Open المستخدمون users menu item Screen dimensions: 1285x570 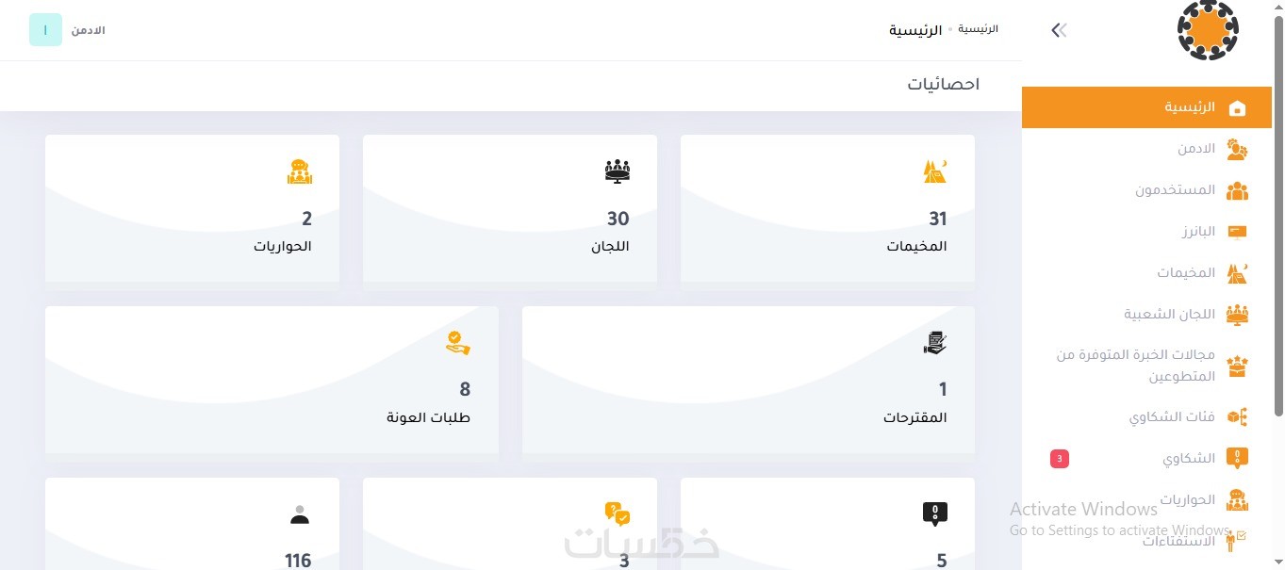(1175, 190)
